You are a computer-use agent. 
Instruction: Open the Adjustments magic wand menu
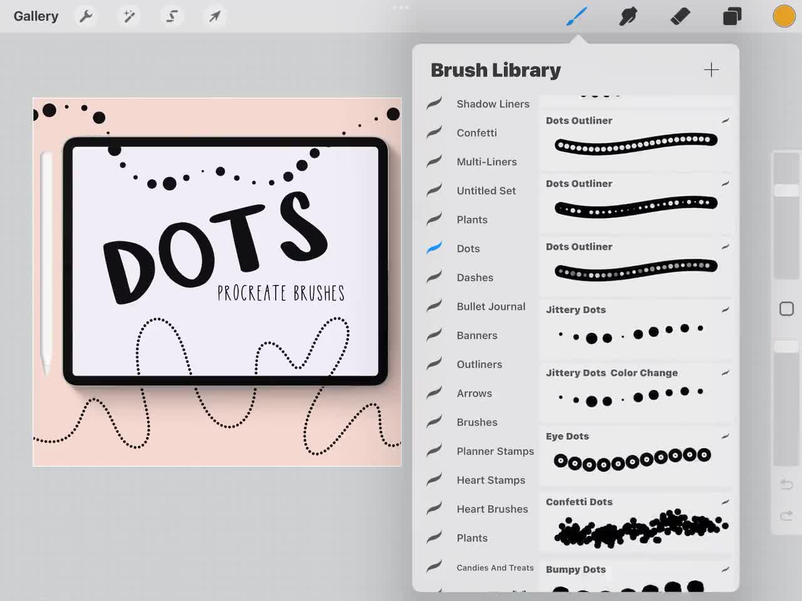pyautogui.click(x=129, y=16)
